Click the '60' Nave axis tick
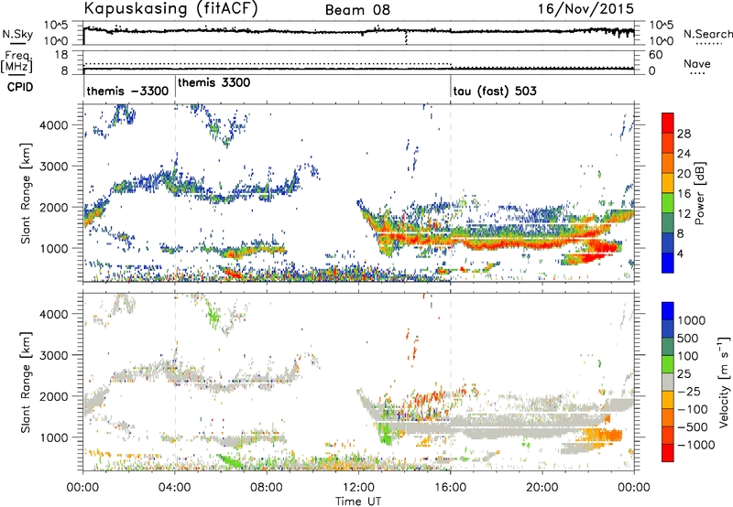The image size is (733, 507). pyautogui.click(x=655, y=55)
